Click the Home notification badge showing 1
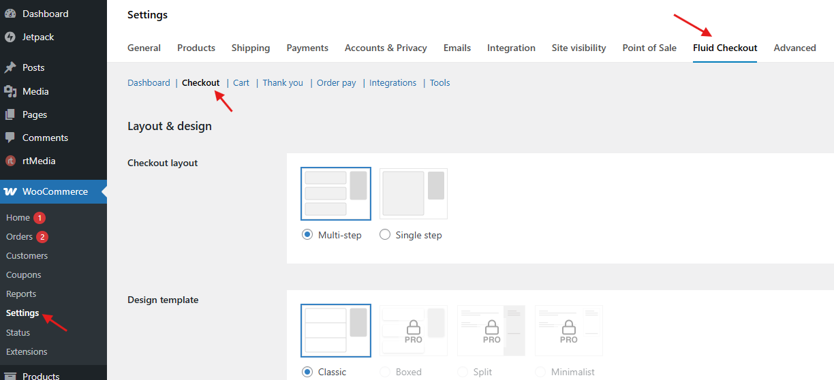This screenshot has width=834, height=380. click(x=40, y=218)
